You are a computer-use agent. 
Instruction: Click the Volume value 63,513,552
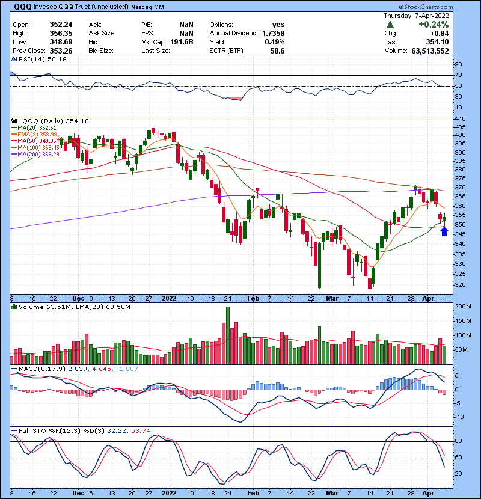(430, 51)
